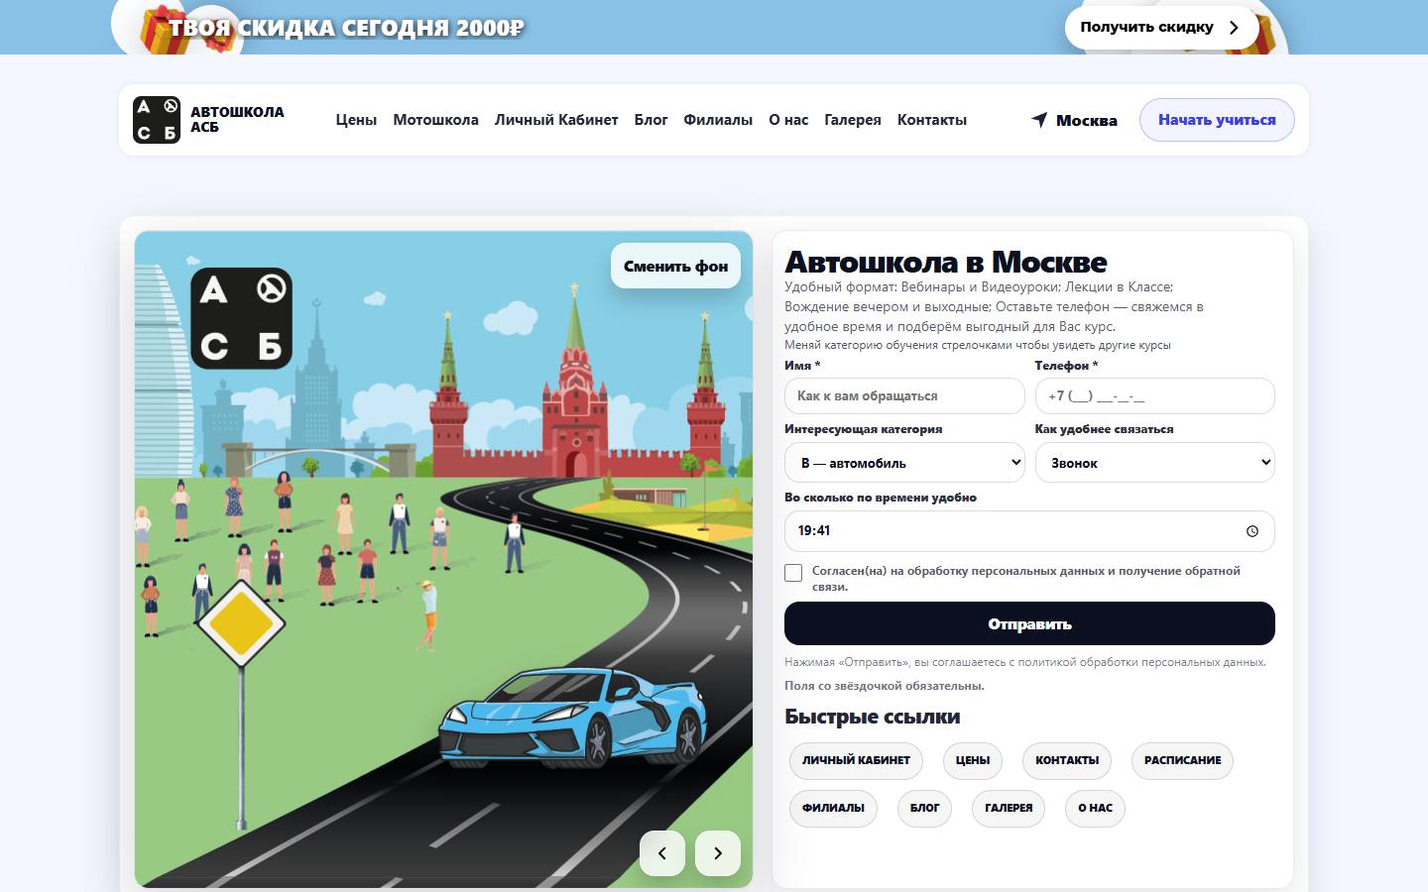The width and height of the screenshot is (1428, 892).
Task: Submit the form with Отправить button
Action: click(1029, 624)
